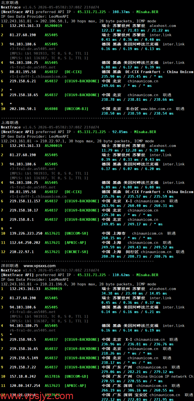Viewport: 194px width, 401px height.
Task: Click the [UNICOM-GD] tag
Action: point(76,377)
